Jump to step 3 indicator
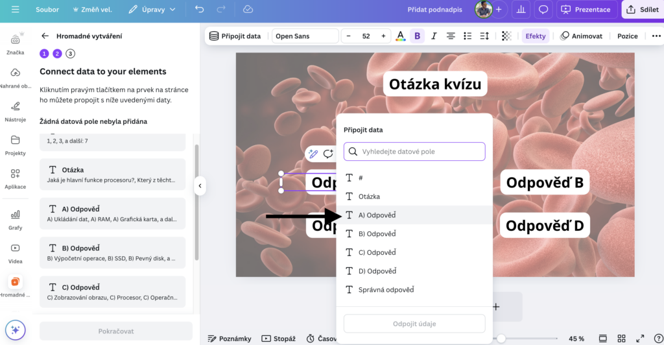 [70, 53]
